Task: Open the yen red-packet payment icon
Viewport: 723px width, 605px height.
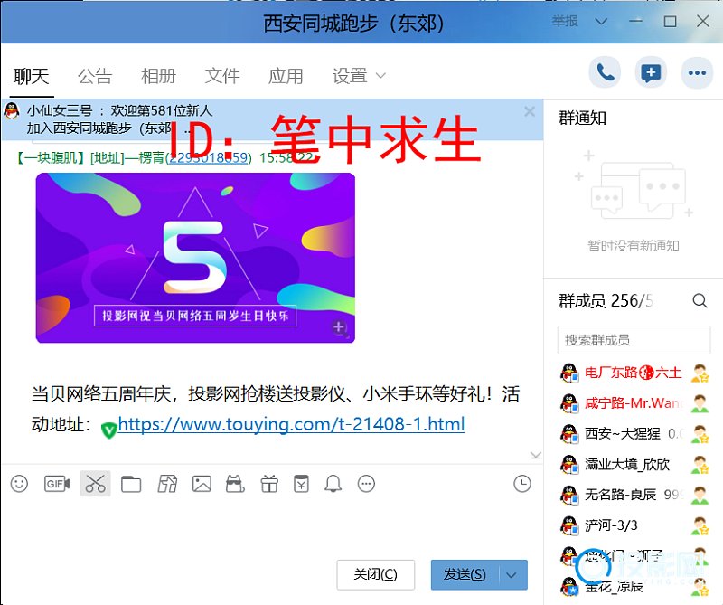Action: (x=302, y=484)
